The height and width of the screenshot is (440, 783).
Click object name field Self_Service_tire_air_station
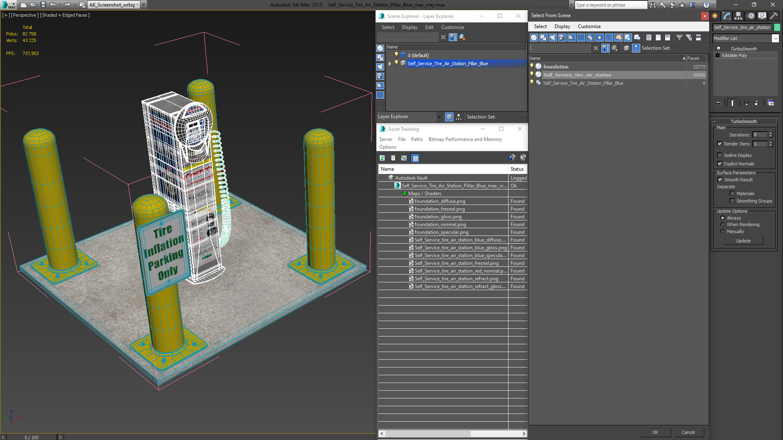click(742, 27)
